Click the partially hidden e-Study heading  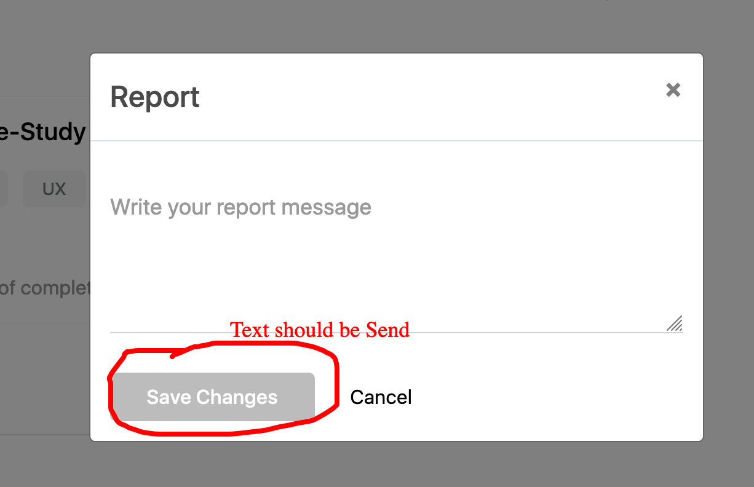43,132
